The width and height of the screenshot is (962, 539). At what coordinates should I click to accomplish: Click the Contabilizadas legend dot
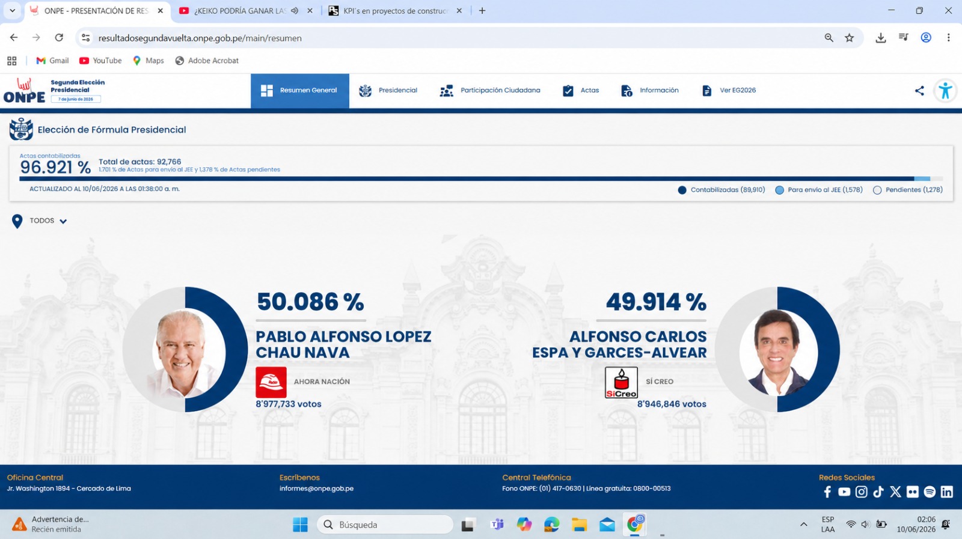pyautogui.click(x=682, y=190)
